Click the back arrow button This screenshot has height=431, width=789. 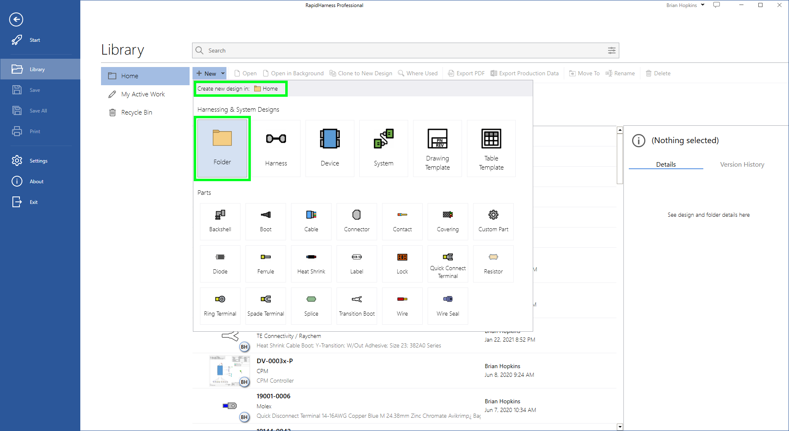pos(16,19)
